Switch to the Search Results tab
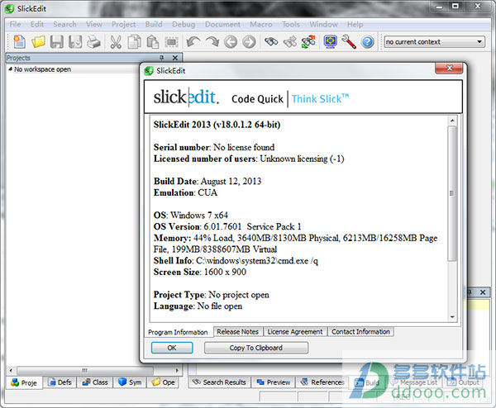Viewport: 496px width, 408px height. (219, 382)
